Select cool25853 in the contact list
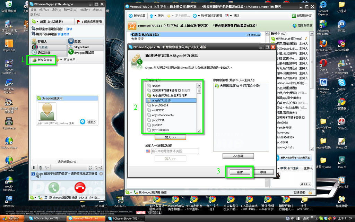 (171, 110)
